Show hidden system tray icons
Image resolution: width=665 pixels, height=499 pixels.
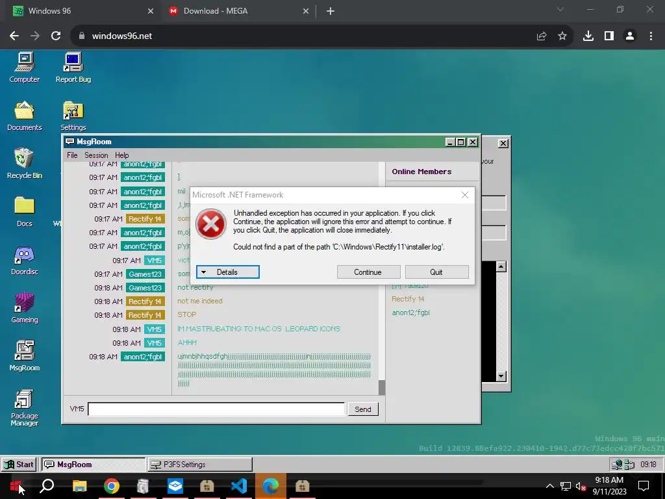coord(549,486)
